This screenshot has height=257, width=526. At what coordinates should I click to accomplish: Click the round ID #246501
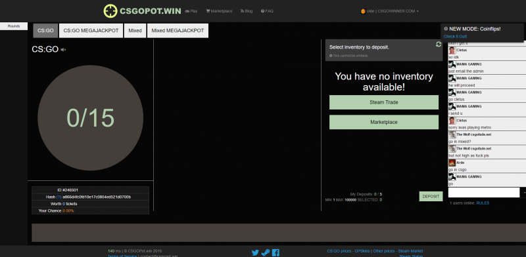[x=70, y=190]
